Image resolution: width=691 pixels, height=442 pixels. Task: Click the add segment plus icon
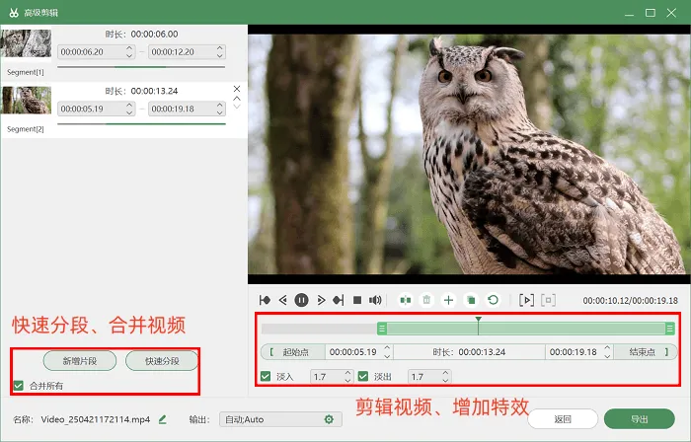[448, 300]
